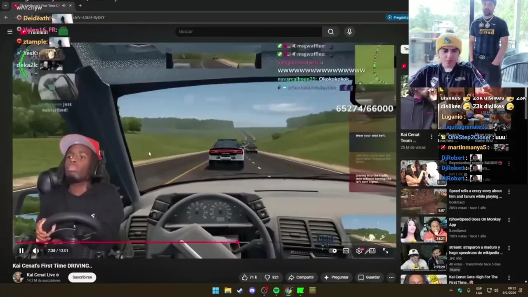
Task: Pause the YouTube video
Action: point(21,250)
